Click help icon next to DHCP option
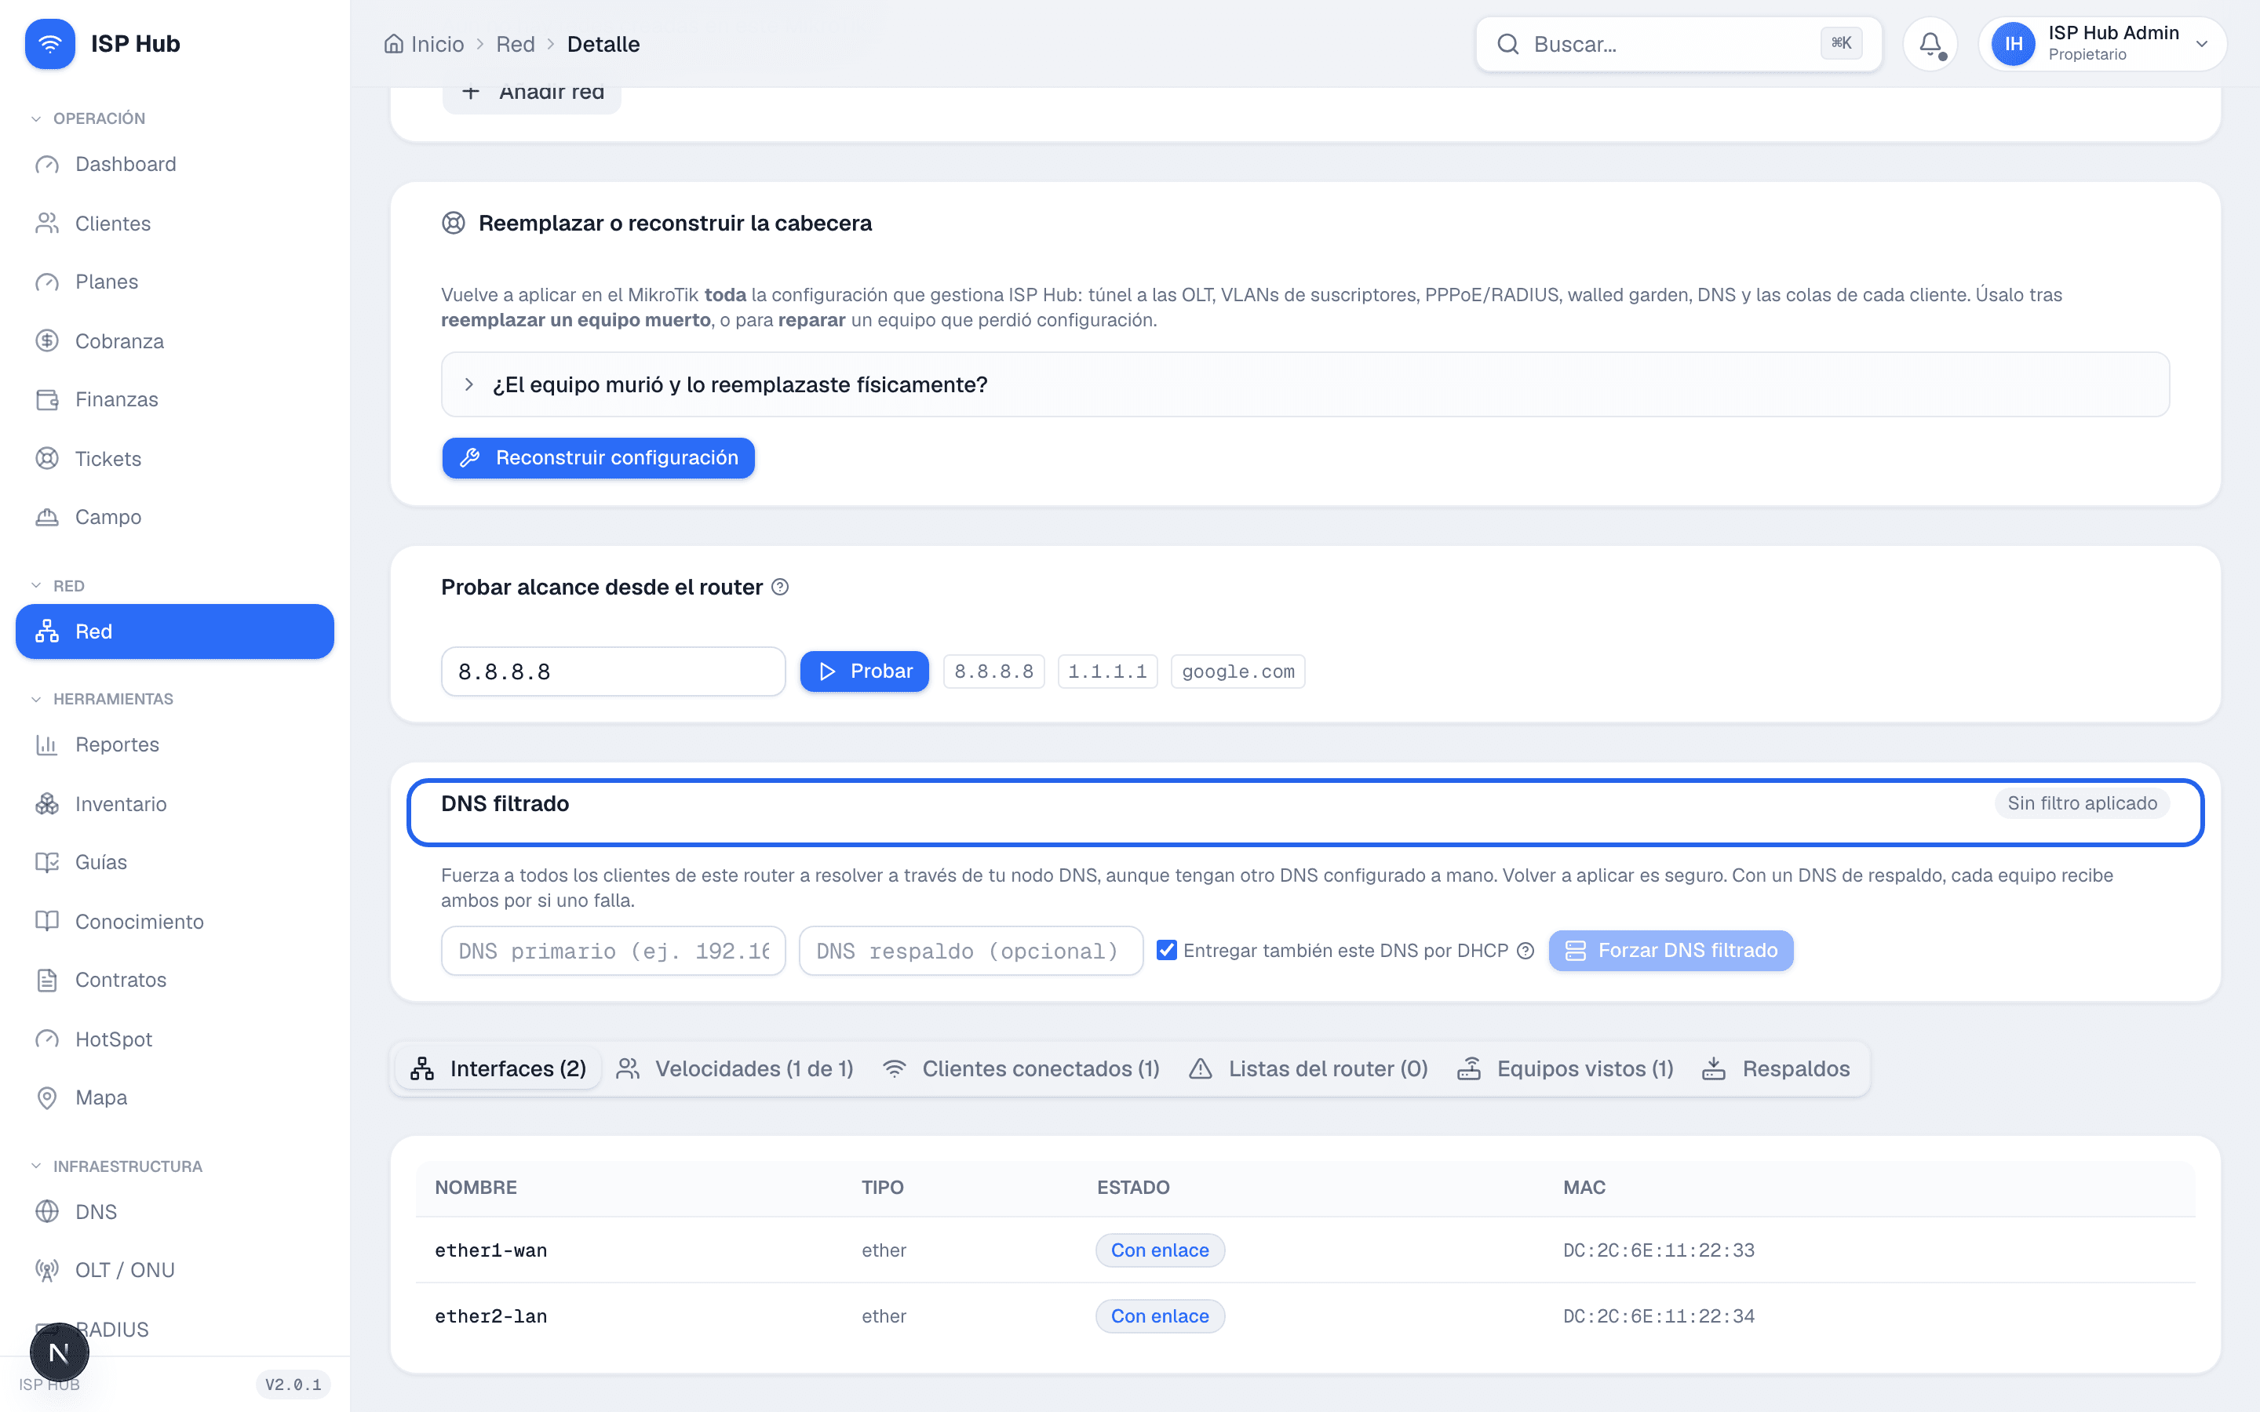This screenshot has height=1412, width=2260. click(x=1525, y=951)
